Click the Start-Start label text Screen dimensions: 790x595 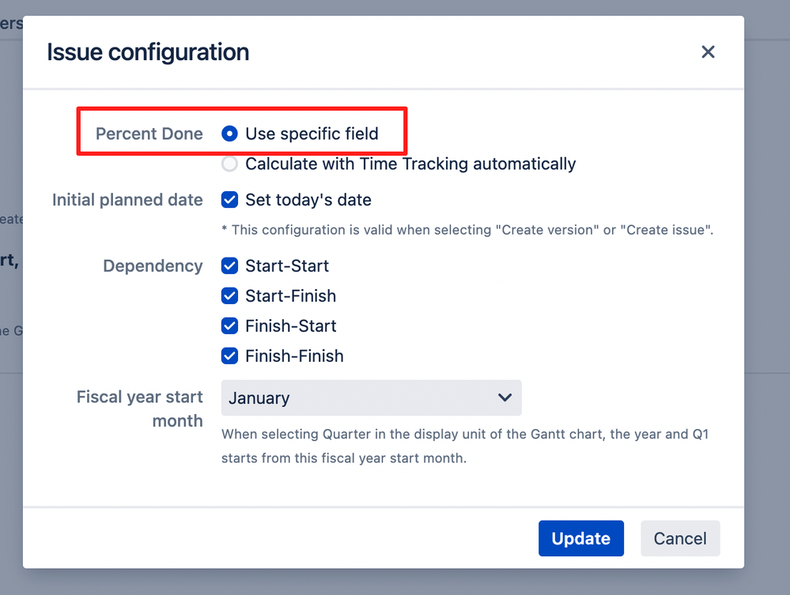287,266
